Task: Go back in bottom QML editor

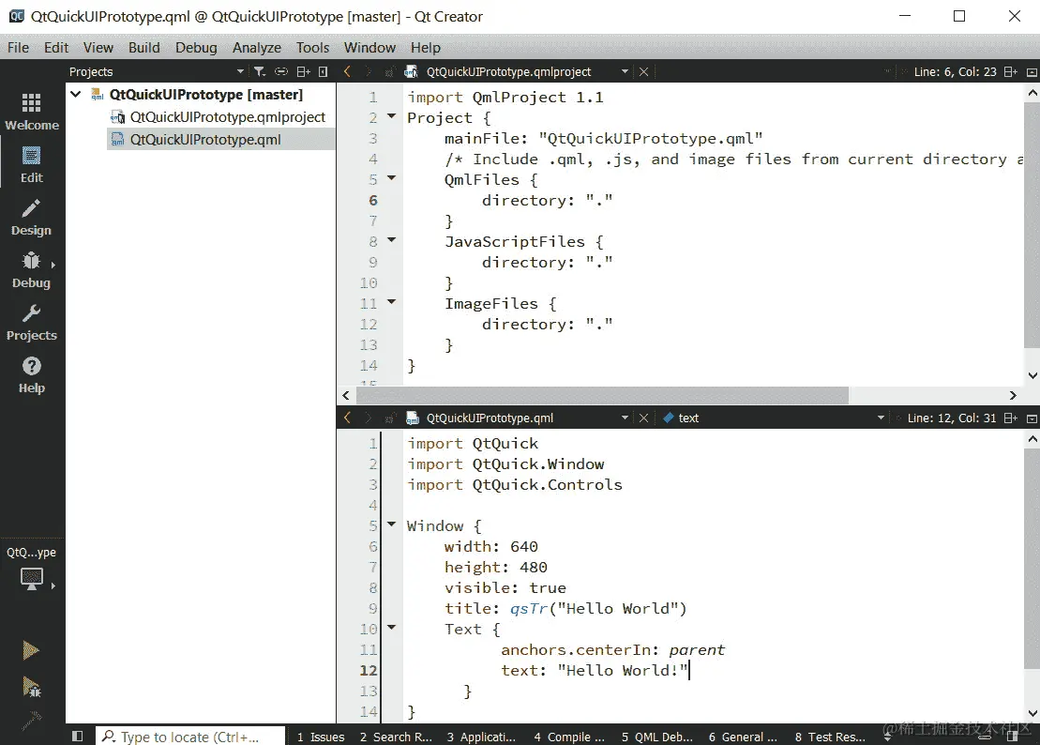Action: point(347,418)
